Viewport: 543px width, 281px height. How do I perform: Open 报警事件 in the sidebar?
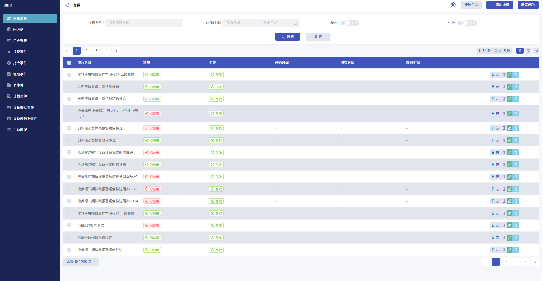[x=30, y=52]
